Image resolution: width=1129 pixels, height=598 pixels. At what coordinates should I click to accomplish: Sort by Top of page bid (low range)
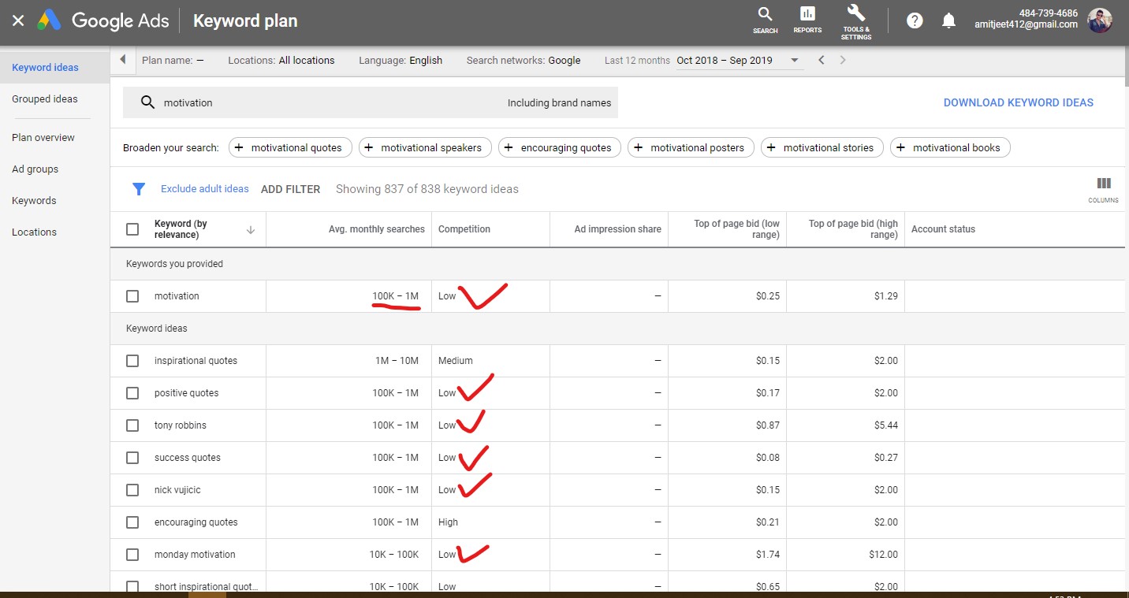736,229
